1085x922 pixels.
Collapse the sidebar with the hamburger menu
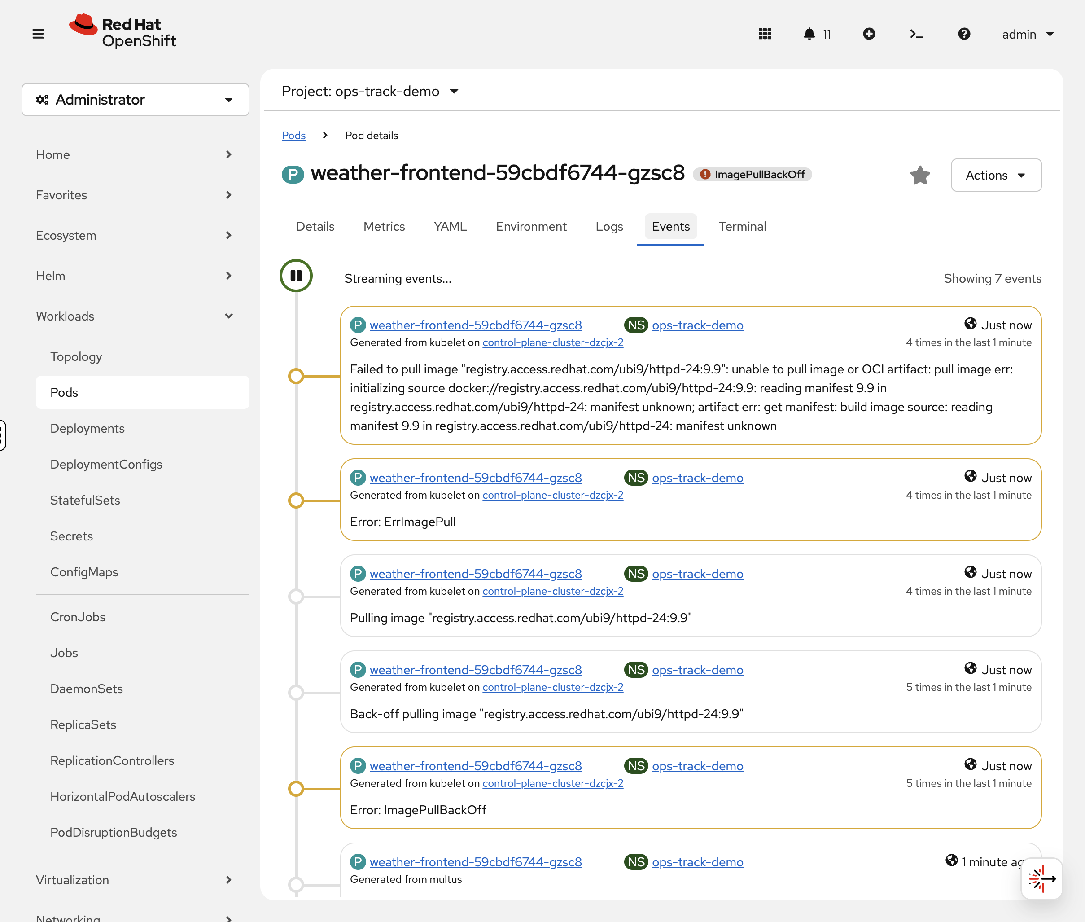pos(38,34)
